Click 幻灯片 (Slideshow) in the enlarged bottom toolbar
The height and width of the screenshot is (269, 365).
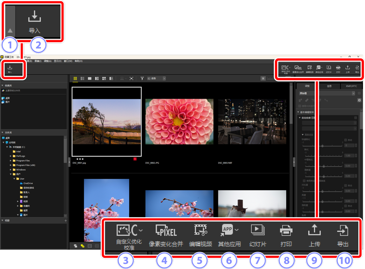(x=258, y=235)
